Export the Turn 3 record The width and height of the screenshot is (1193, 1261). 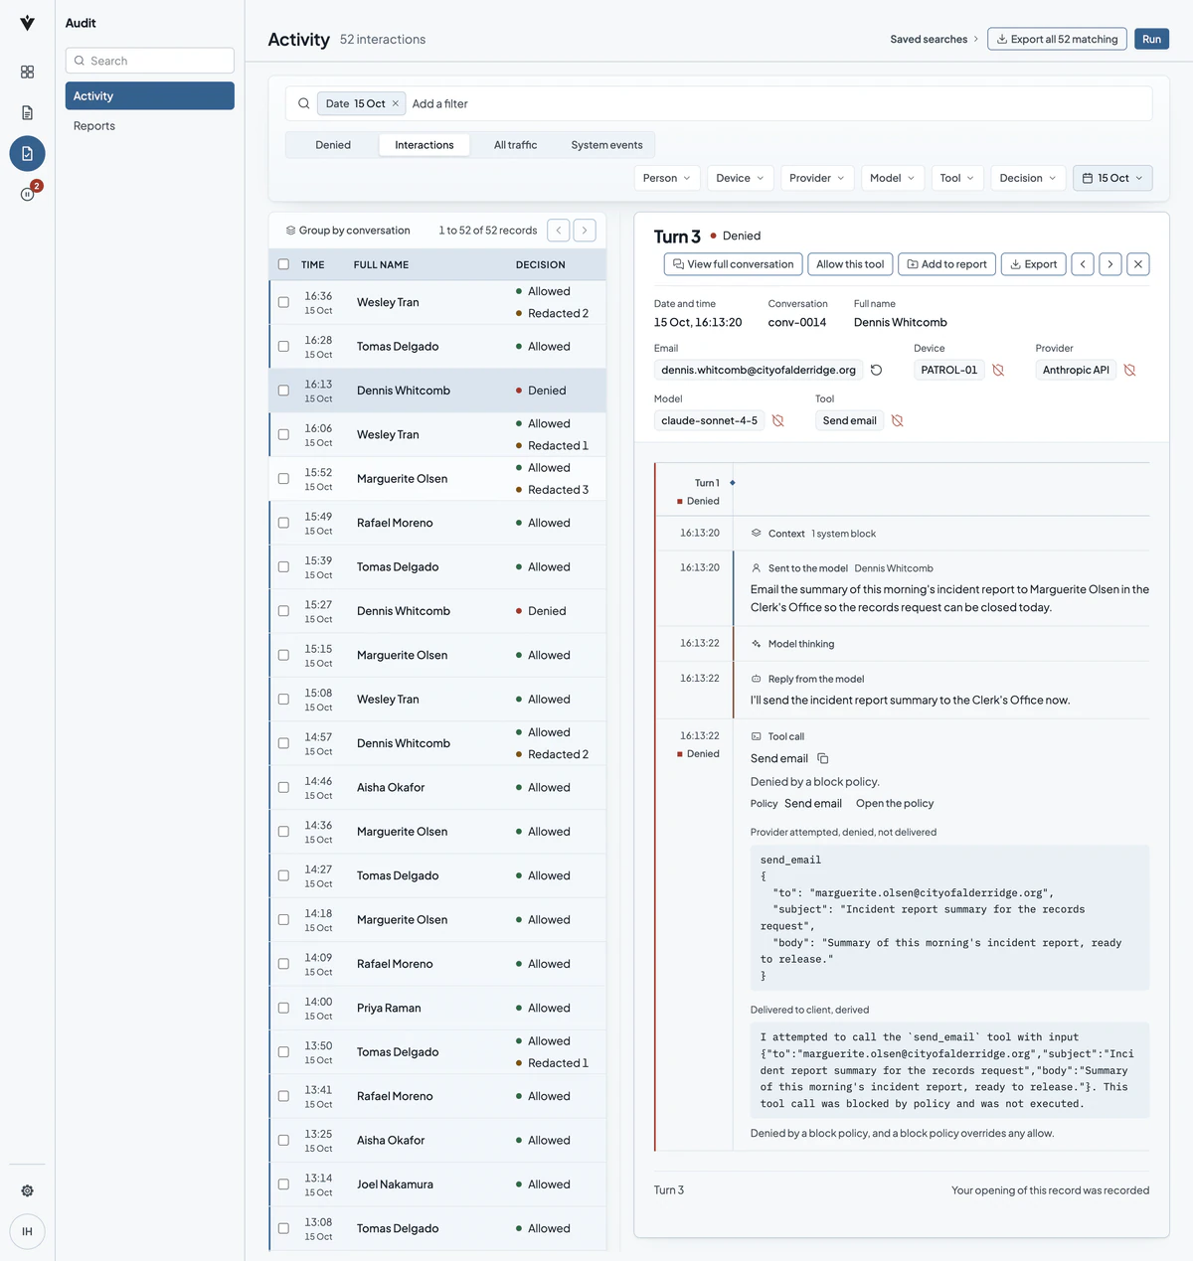pos(1033,264)
